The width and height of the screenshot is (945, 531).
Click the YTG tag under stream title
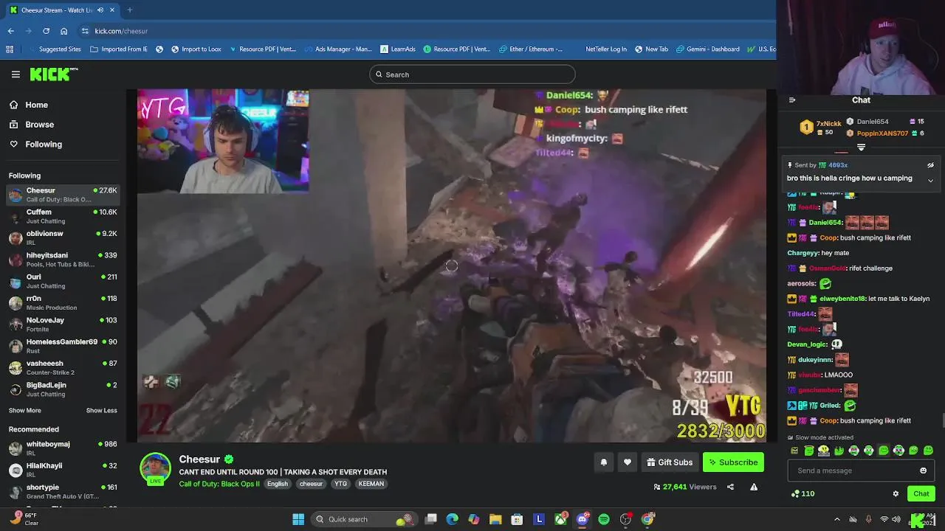(340, 484)
